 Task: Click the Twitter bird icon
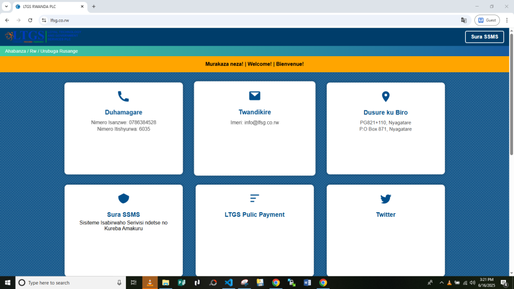click(385, 199)
